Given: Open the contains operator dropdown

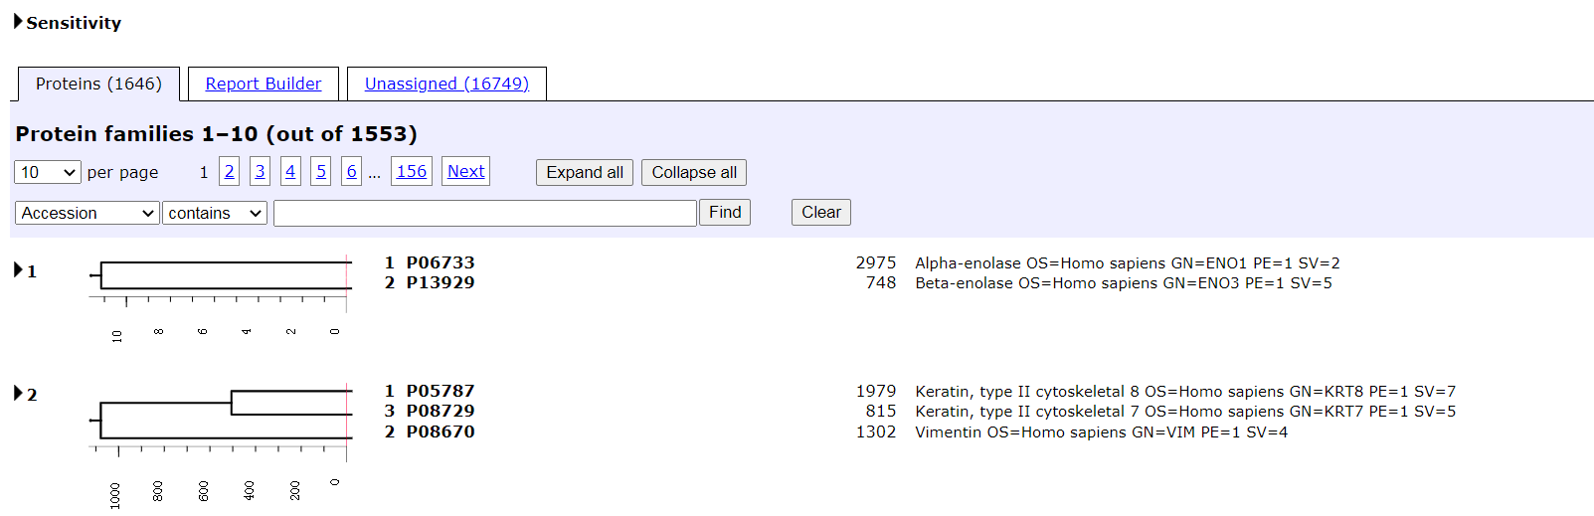Looking at the screenshot, I should pos(215,213).
